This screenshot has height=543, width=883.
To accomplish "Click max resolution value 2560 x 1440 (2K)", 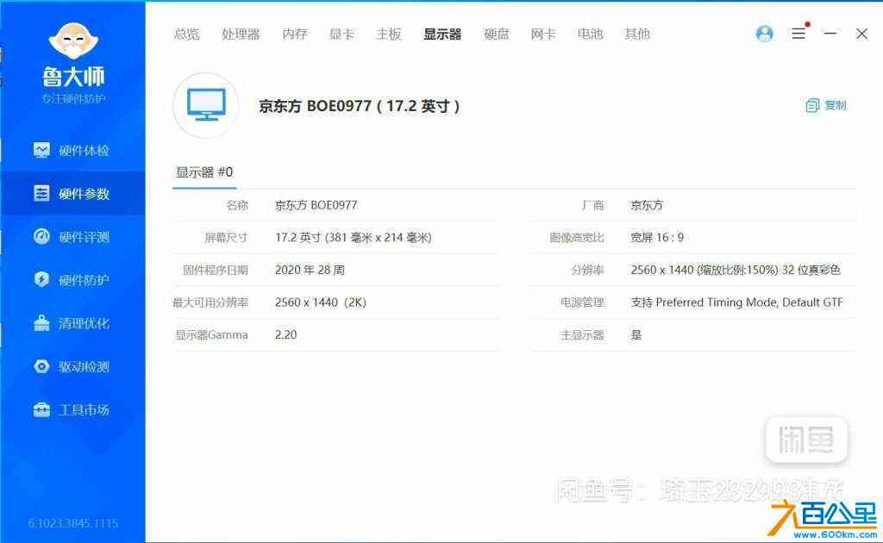I will tap(321, 303).
